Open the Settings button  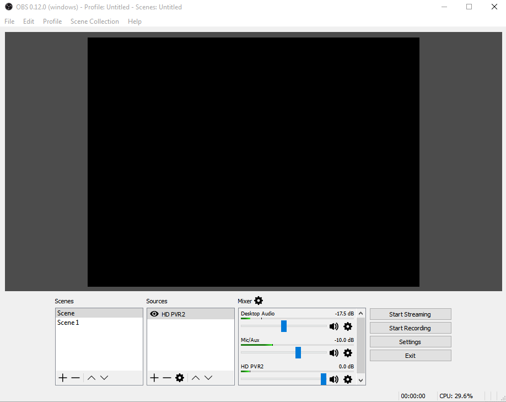410,342
